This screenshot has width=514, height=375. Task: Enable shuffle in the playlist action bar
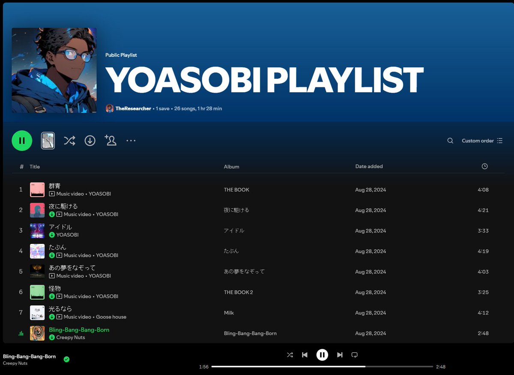point(69,141)
